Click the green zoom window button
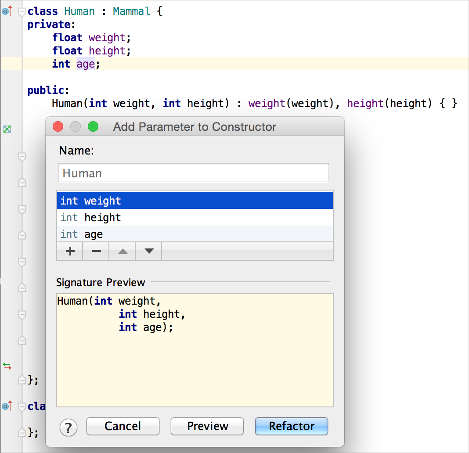Viewport: 469px width, 453px height. (93, 126)
